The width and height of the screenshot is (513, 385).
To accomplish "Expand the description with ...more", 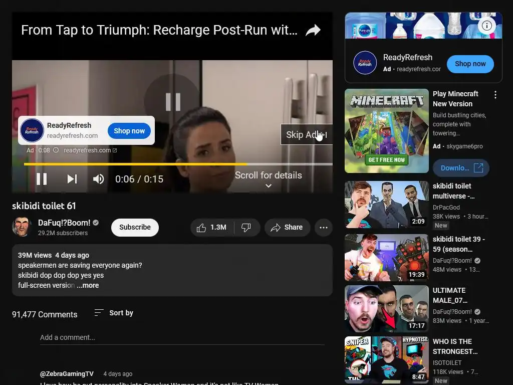I will click(x=88, y=285).
